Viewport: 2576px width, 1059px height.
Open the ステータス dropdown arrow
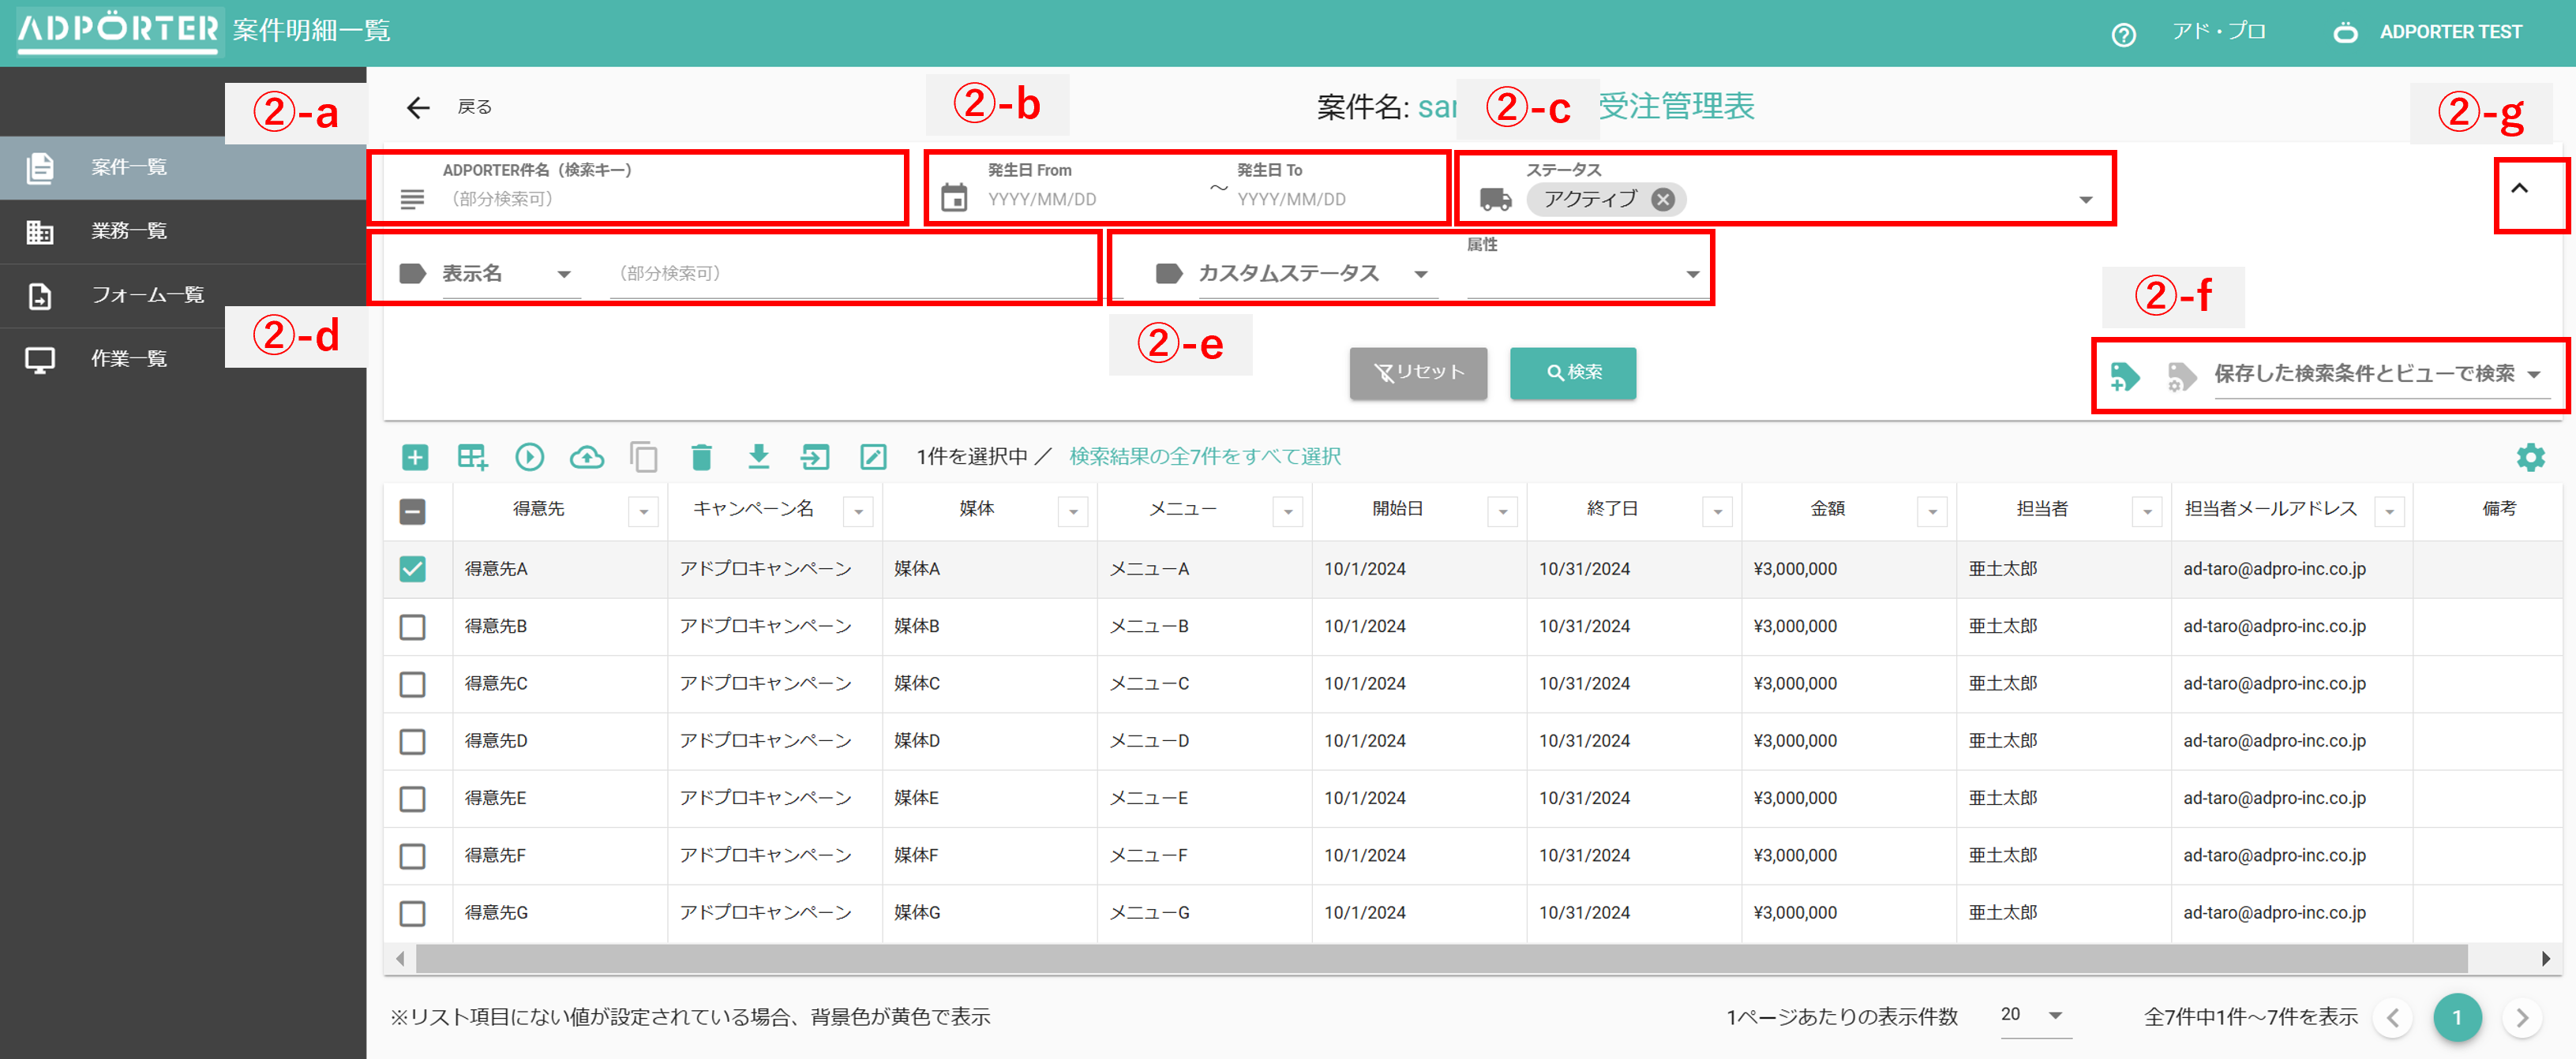point(2085,200)
